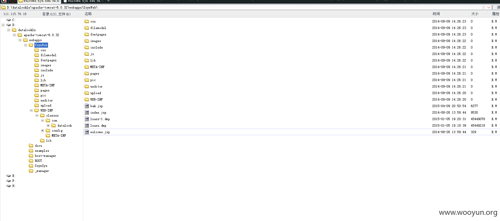Expand the config folder node

pos(42,130)
